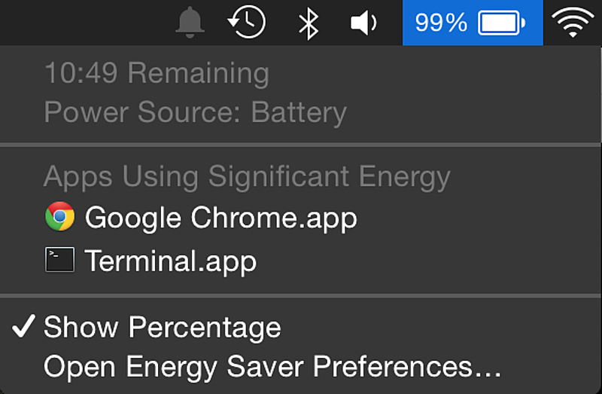Click Power Source: Battery text

(x=196, y=113)
